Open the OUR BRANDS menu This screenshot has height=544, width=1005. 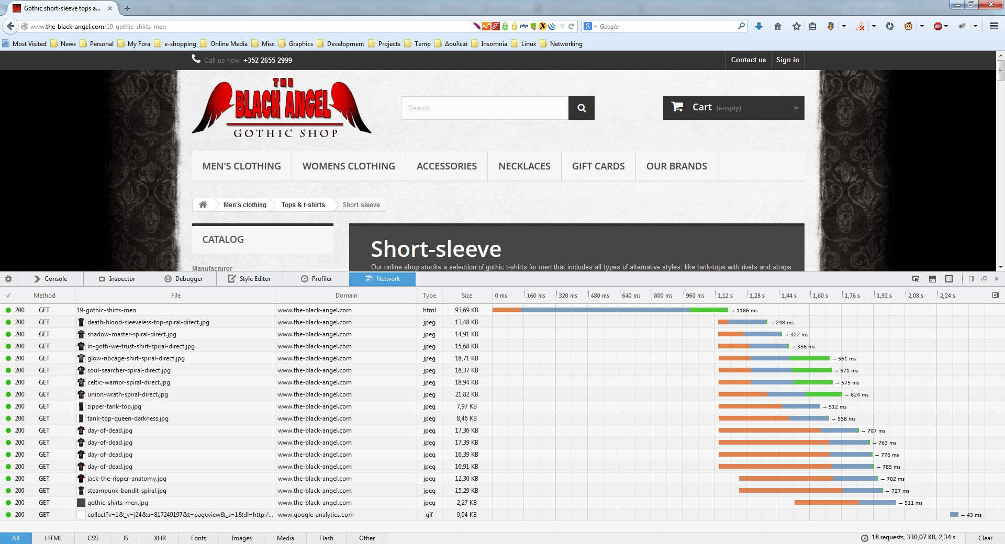point(677,166)
